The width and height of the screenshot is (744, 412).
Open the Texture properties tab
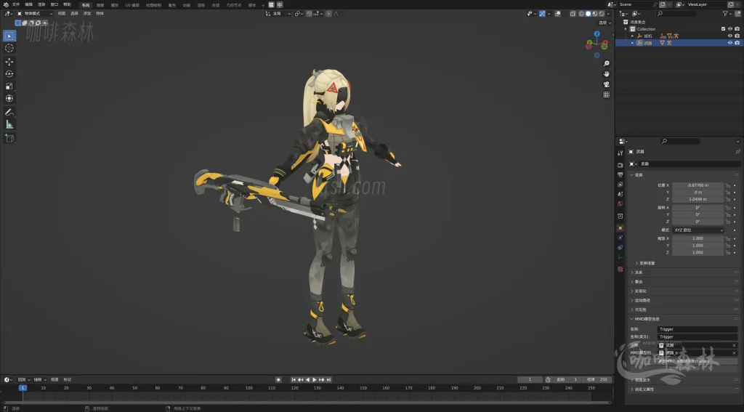pos(620,269)
